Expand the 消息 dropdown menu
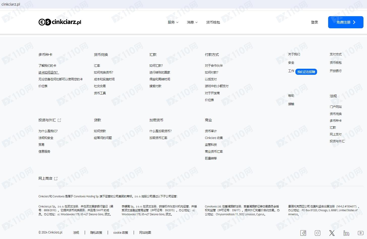367x239 pixels. (192, 22)
